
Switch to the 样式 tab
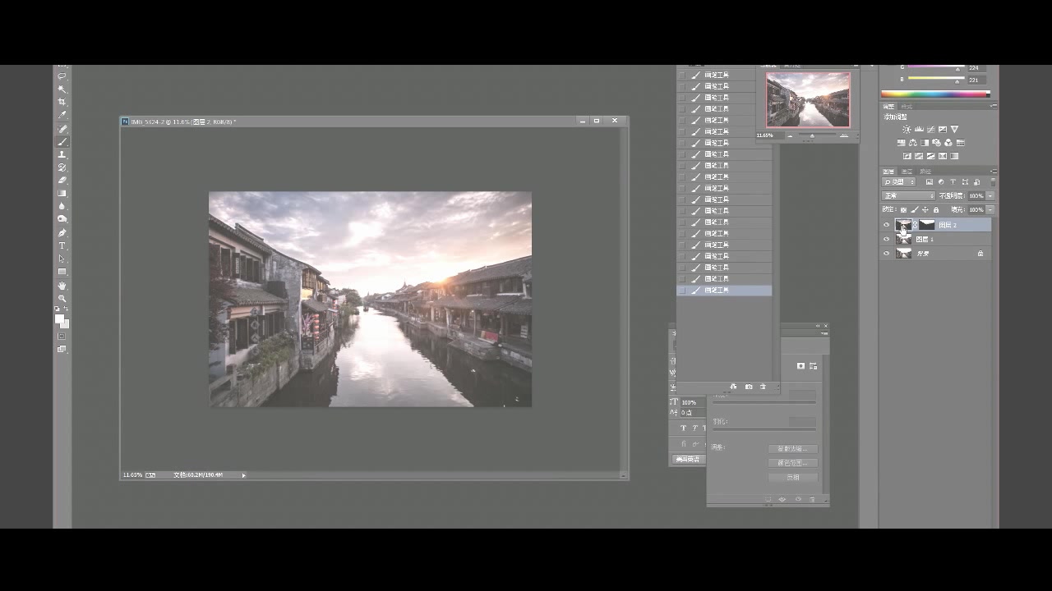tap(907, 107)
